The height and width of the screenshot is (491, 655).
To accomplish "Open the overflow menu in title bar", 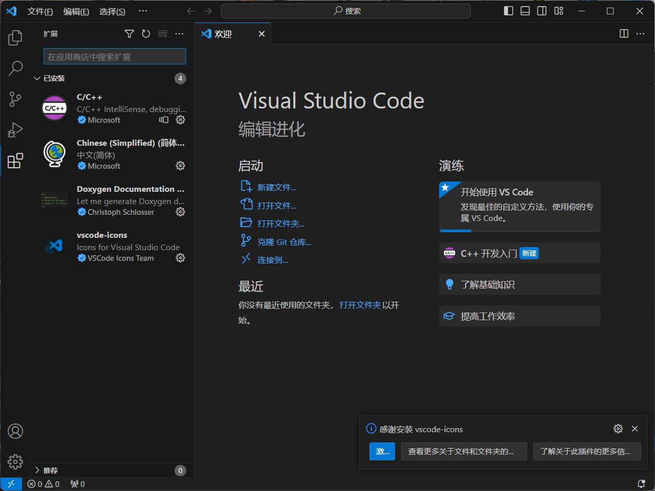I will click(x=143, y=11).
